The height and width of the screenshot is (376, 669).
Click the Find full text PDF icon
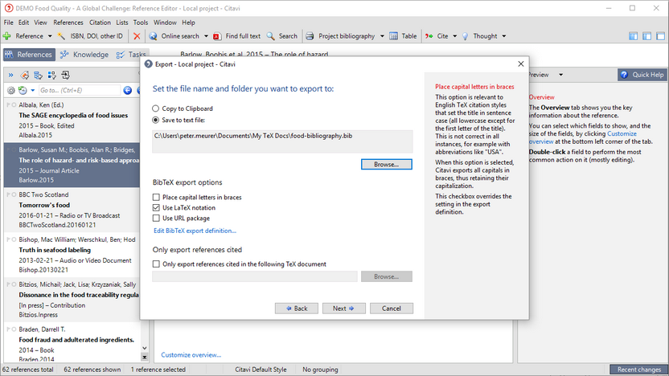click(217, 36)
